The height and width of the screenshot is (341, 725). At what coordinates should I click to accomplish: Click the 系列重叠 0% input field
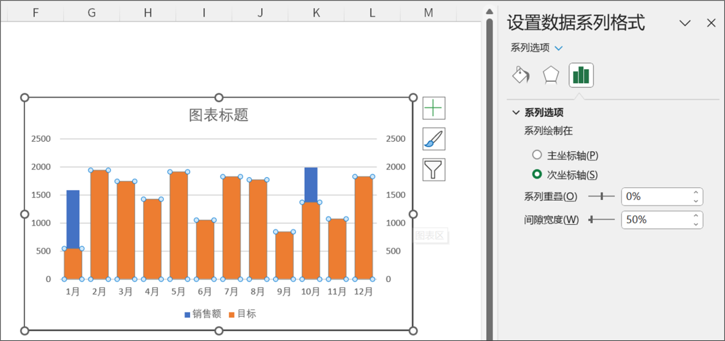pyautogui.click(x=656, y=197)
